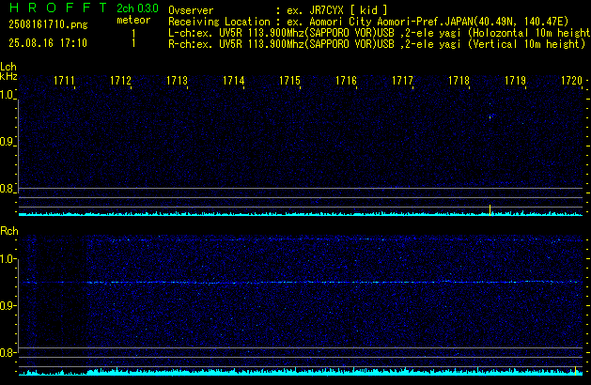This screenshot has height=385, width=591.
Task: Click the 1714 time tick label
Action: tap(233, 81)
